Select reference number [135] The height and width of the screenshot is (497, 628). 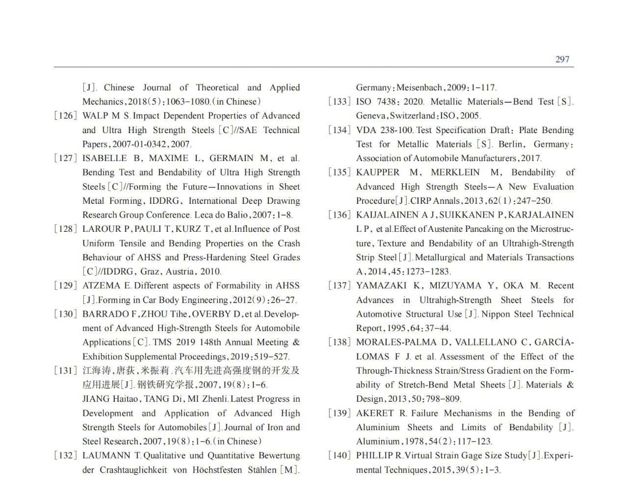(x=340, y=172)
